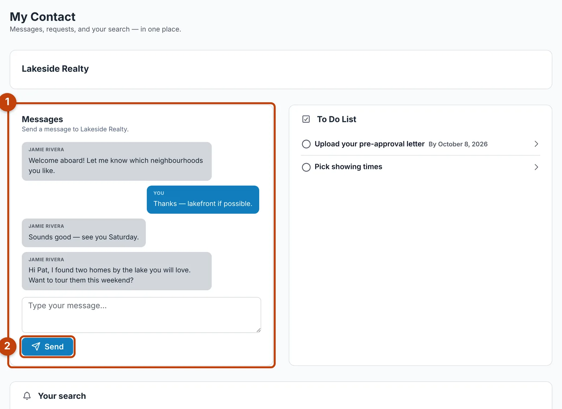
Task: Mark Upload your pre-approval letter as done
Action: (306, 144)
